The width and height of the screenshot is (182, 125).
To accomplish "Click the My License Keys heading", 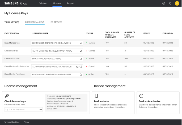I will point(16,13).
